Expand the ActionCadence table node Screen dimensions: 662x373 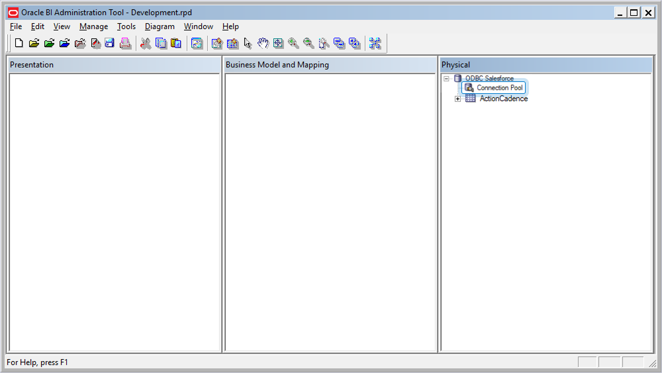pos(457,99)
